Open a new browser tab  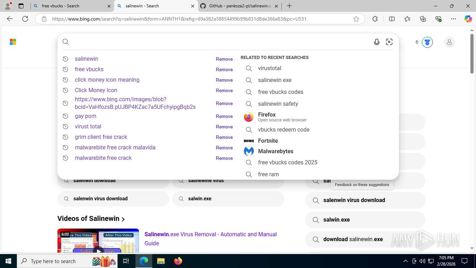289,6
